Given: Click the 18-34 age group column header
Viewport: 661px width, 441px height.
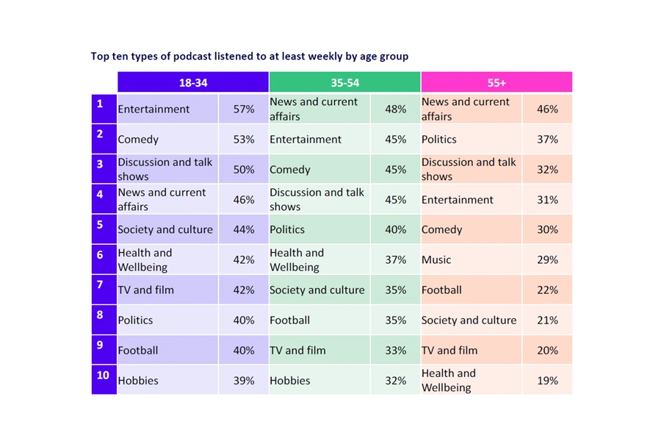Looking at the screenshot, I should (193, 82).
